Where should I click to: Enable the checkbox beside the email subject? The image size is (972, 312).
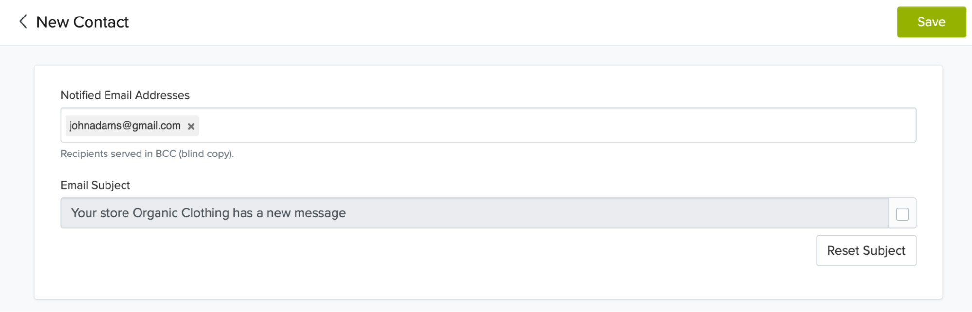tap(902, 214)
